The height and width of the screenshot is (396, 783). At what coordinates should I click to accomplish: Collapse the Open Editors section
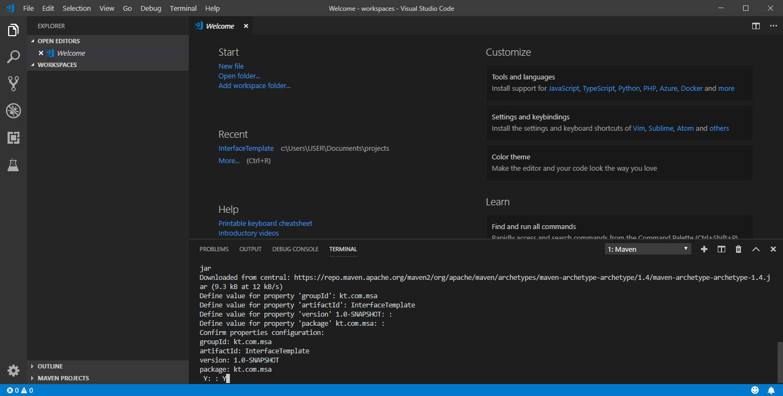coord(108,41)
